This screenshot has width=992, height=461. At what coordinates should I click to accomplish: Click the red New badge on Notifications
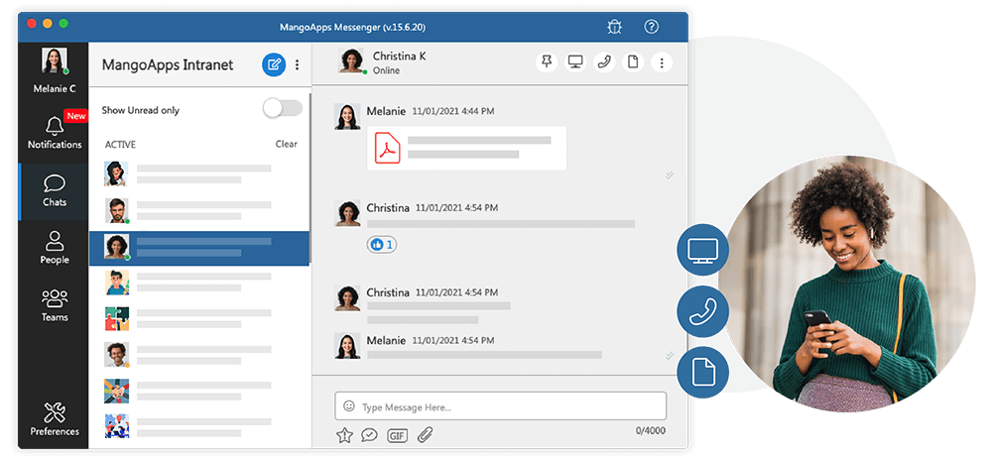click(x=76, y=116)
